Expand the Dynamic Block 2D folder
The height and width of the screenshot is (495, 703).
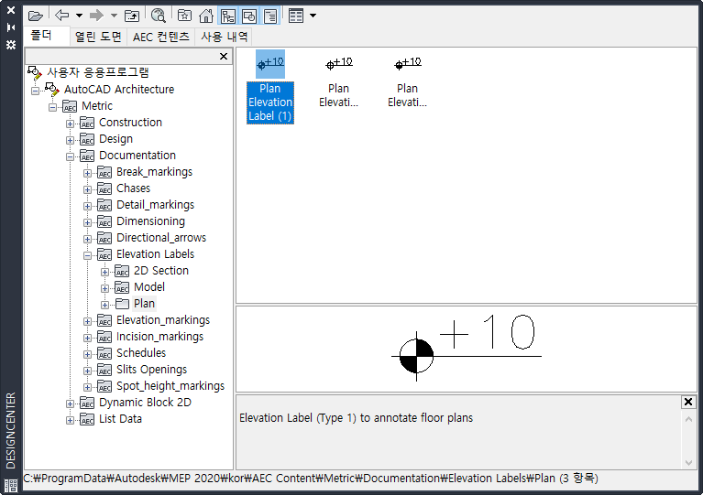coord(70,404)
